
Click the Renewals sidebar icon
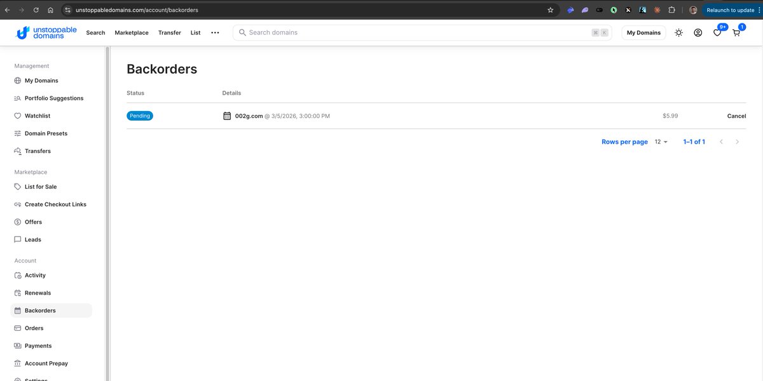(x=18, y=293)
